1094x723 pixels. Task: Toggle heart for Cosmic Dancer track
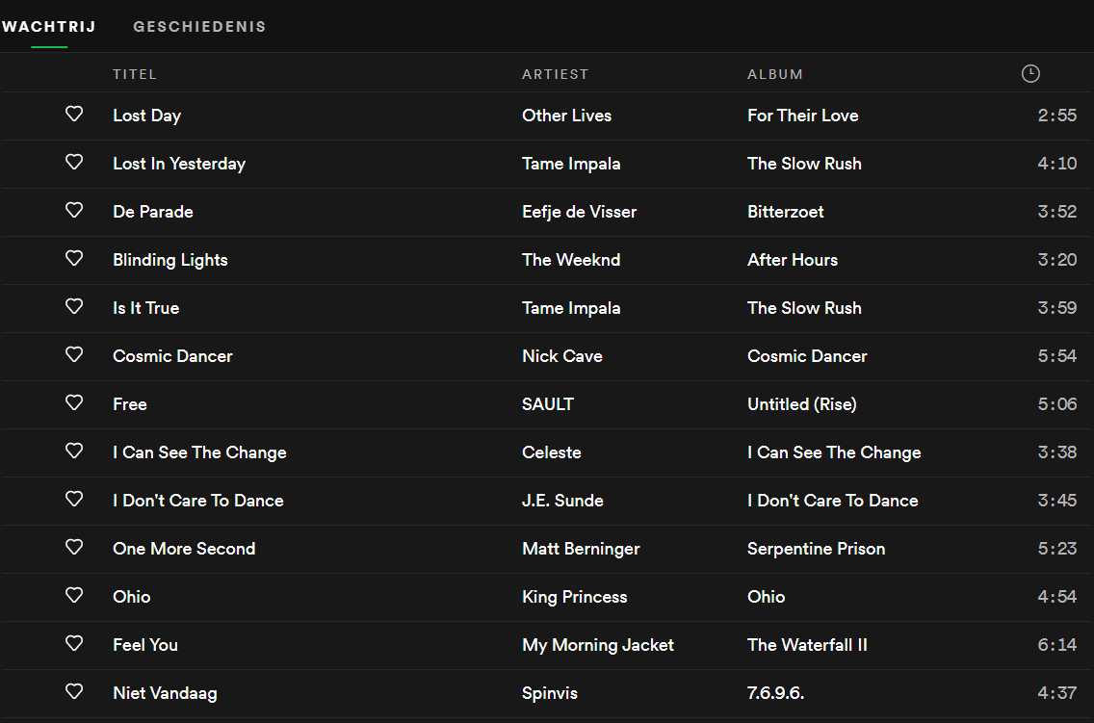(74, 354)
